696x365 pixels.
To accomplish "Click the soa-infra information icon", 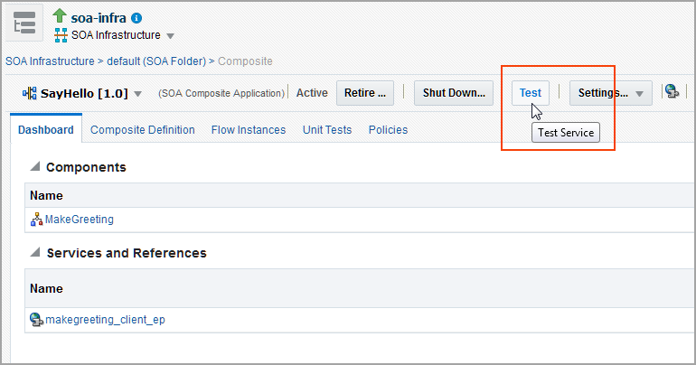I will click(x=136, y=18).
